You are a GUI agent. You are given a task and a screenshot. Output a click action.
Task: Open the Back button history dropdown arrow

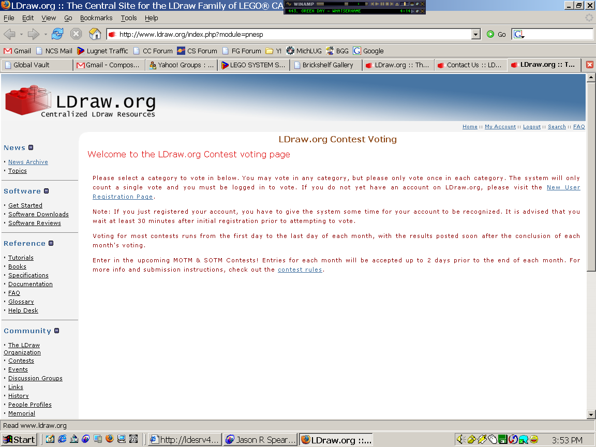pos(21,34)
